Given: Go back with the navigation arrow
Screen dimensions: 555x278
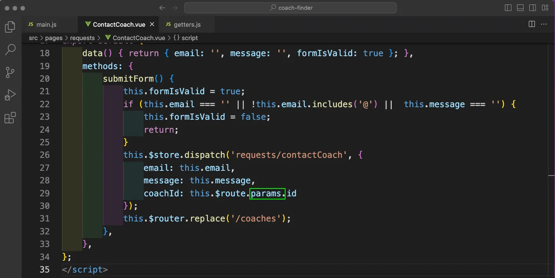Looking at the screenshot, I should pyautogui.click(x=162, y=8).
